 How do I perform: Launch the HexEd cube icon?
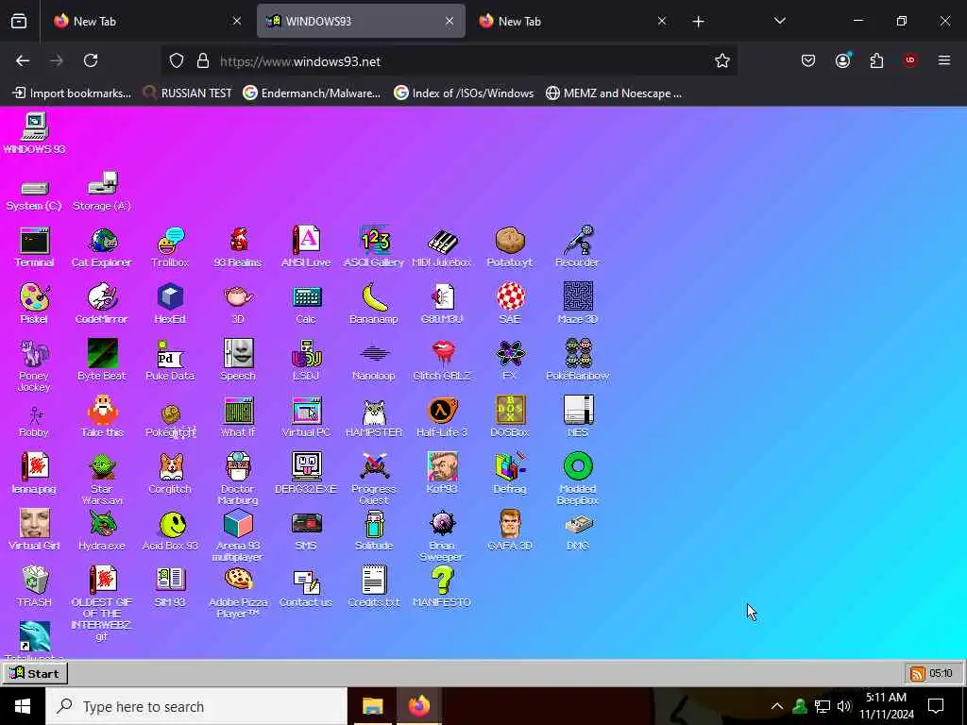click(170, 304)
